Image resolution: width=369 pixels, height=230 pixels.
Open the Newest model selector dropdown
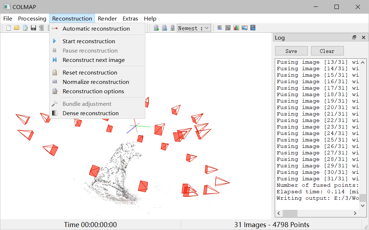point(194,28)
